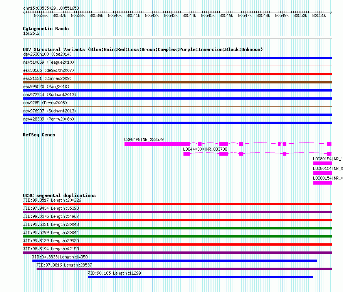Select the Cytogenetic Bands track title
This screenshot has width=343, height=292.
point(46,29)
